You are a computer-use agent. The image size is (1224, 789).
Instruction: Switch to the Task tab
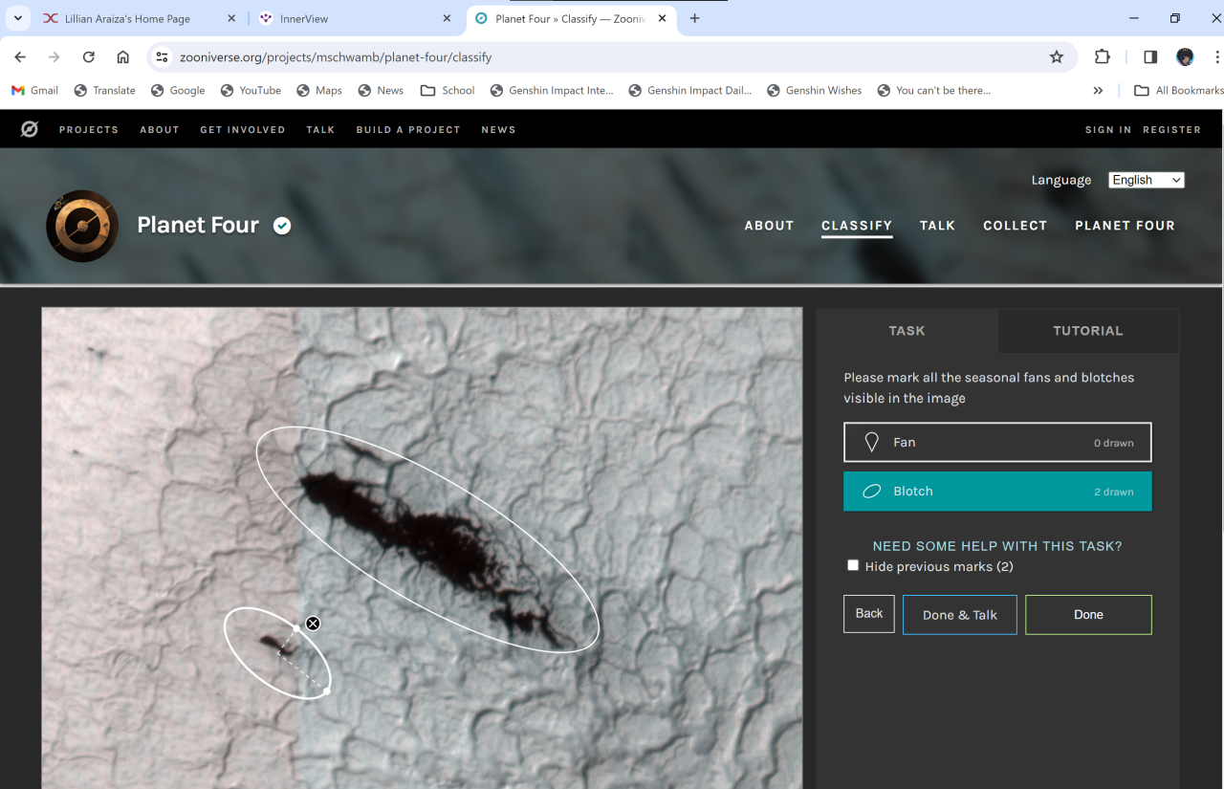[907, 331]
